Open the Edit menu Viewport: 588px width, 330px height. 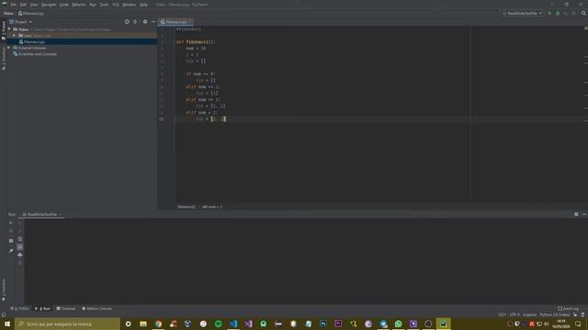(23, 5)
